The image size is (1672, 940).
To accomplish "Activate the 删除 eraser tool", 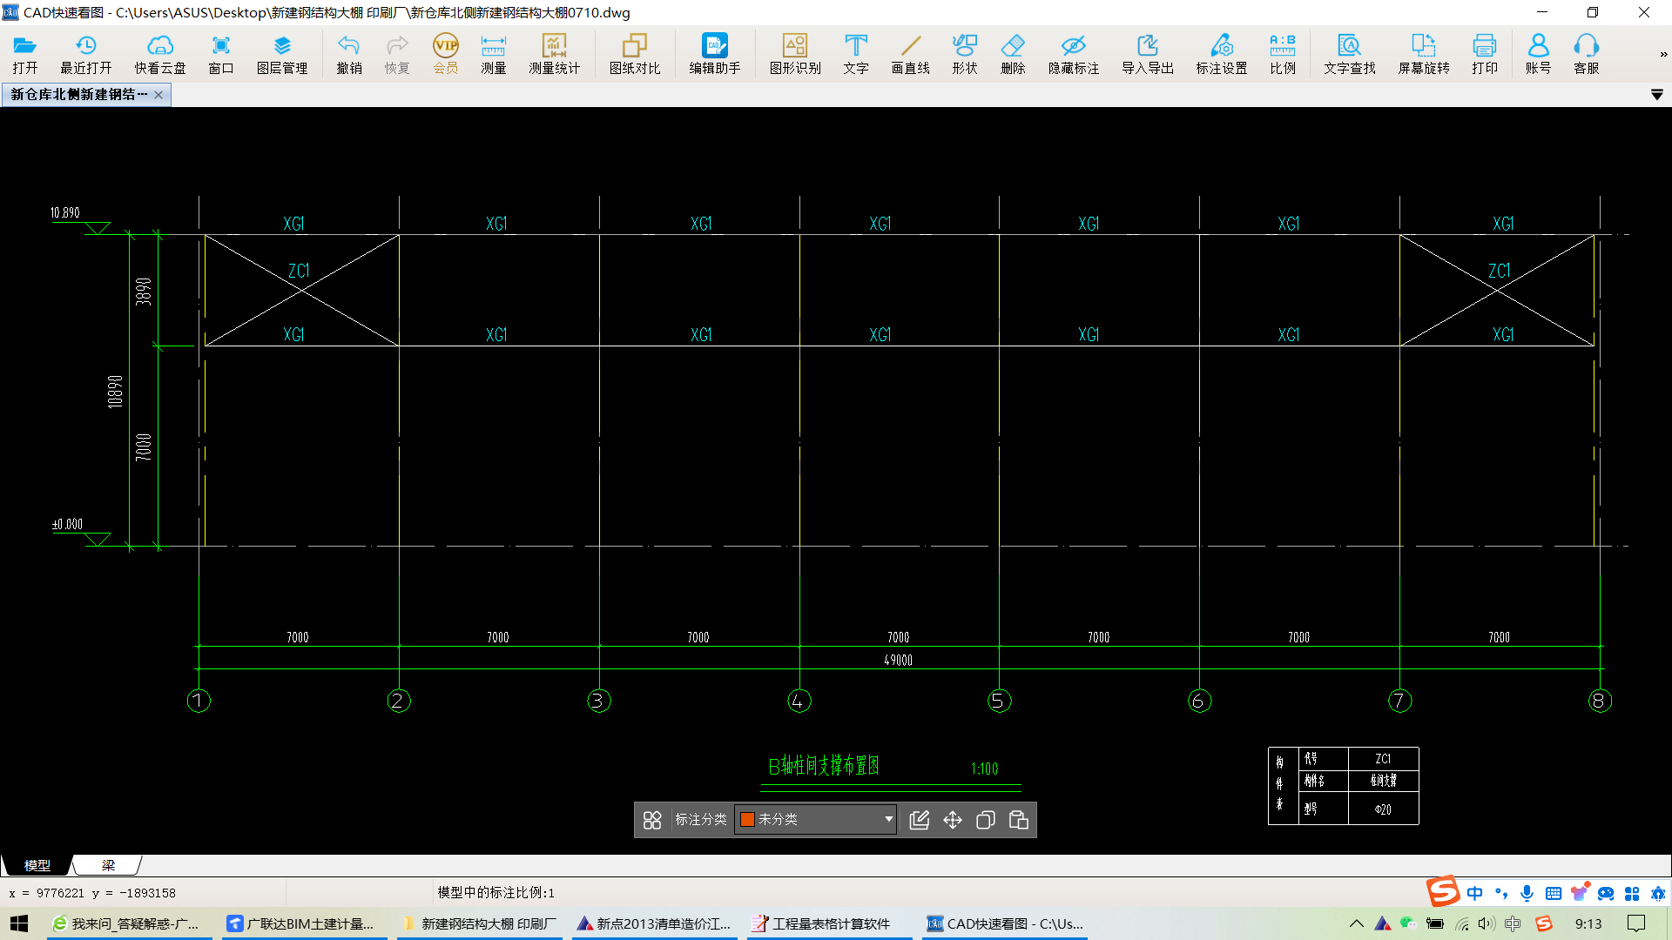I will tap(1012, 54).
